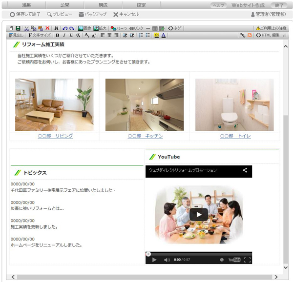The image size is (293, 282).
Task: Align text center
Action: [109, 35]
